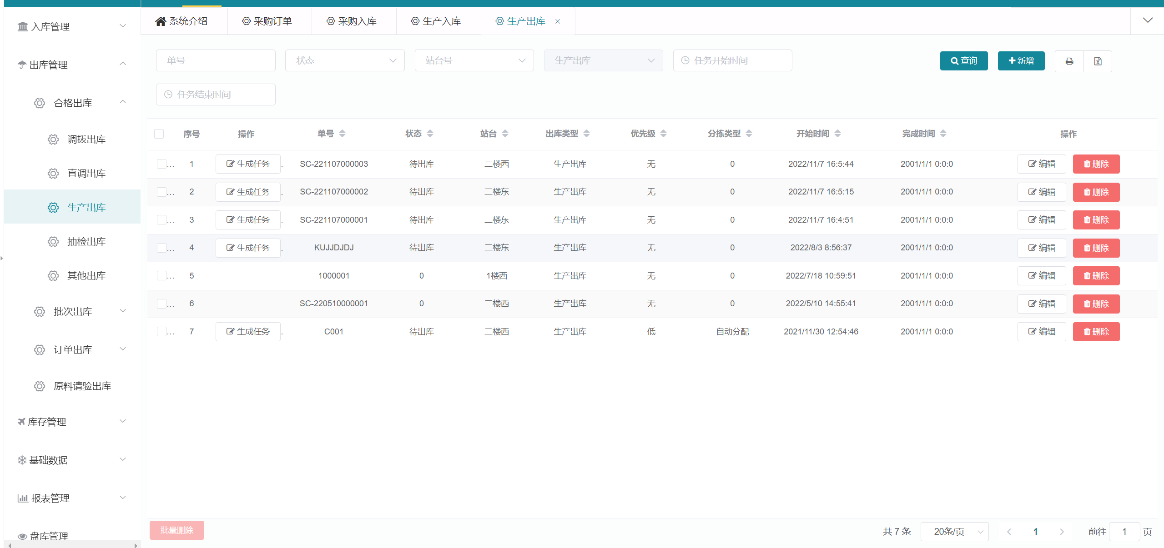Sort by 完成时间 using its sort arrows
This screenshot has width=1164, height=548.
[x=943, y=134]
